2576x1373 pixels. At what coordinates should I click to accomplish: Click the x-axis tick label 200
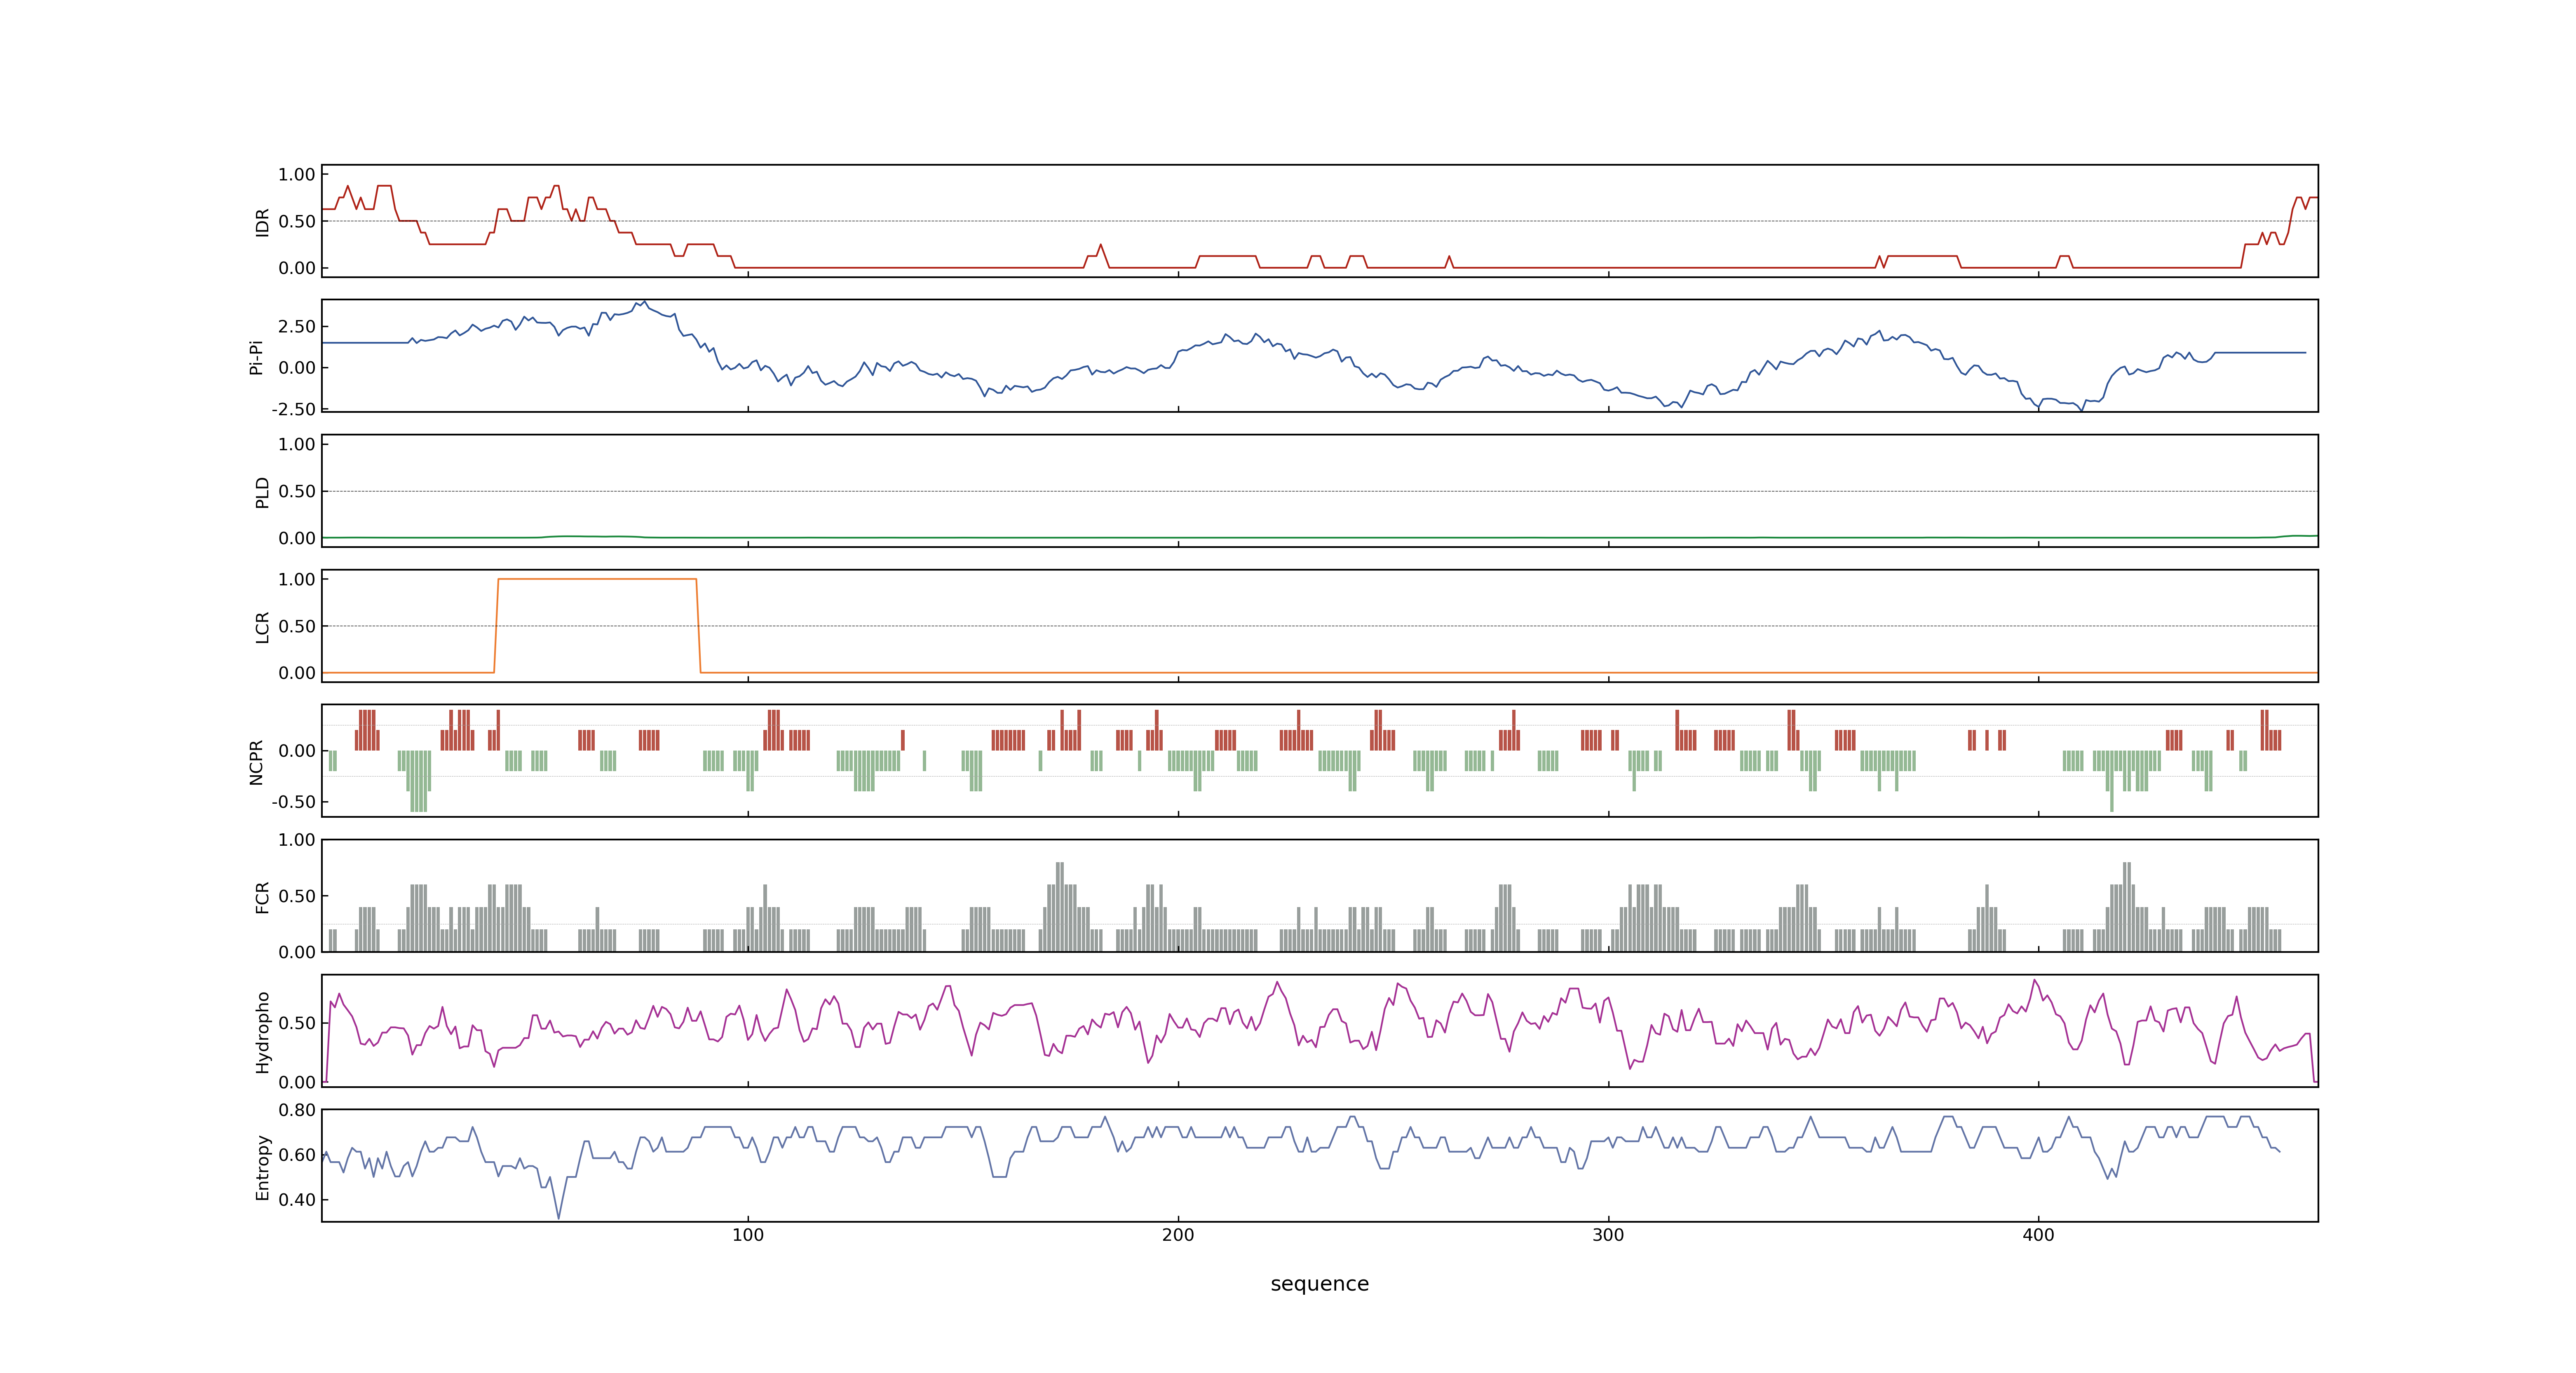[x=1178, y=1234]
